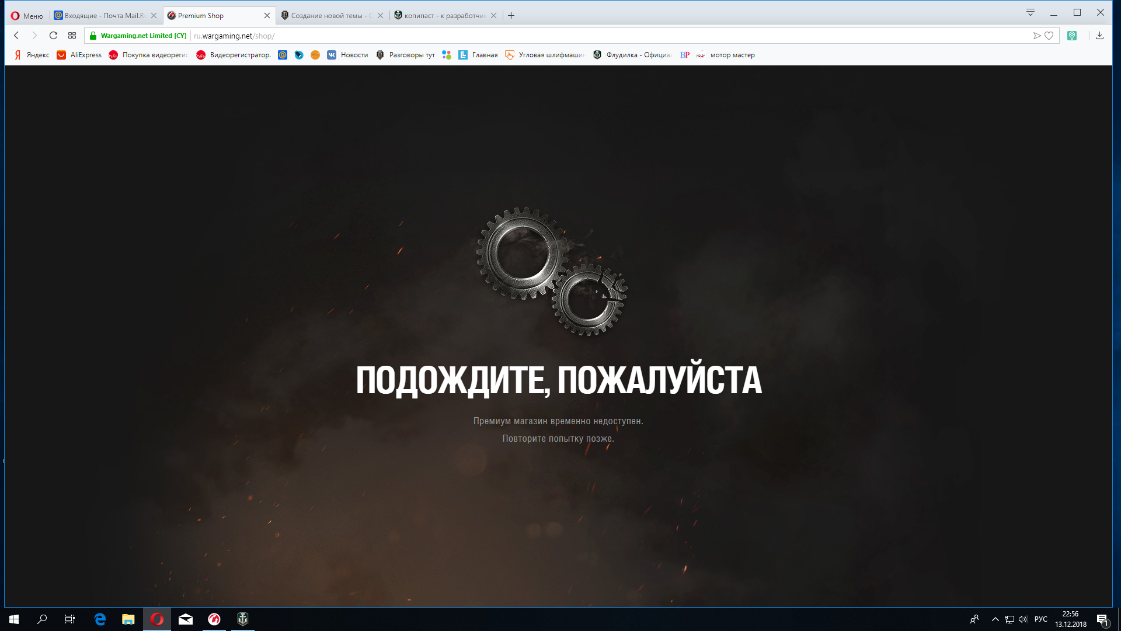
Task: Open the green extension icon in toolbar
Action: [x=1072, y=36]
